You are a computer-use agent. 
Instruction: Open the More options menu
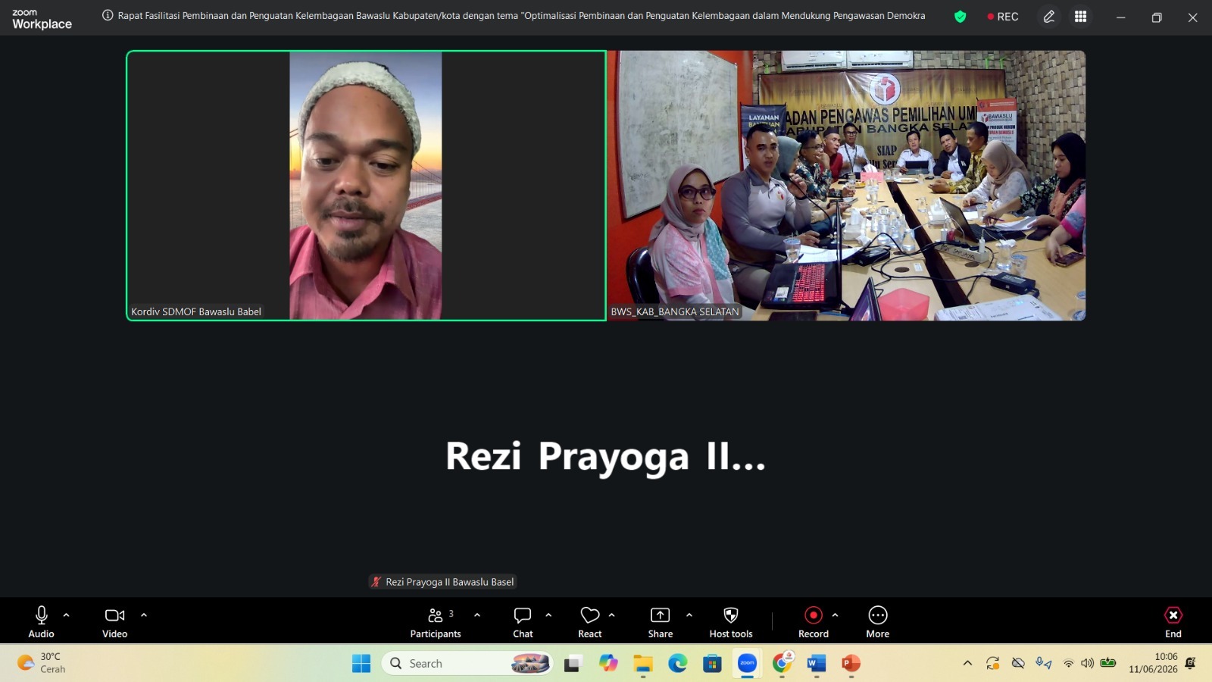click(878, 621)
